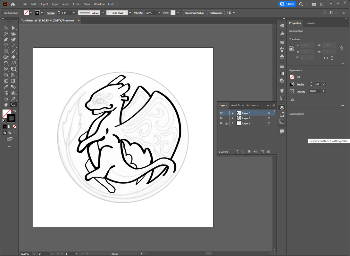Activate the Hand tool
The height and width of the screenshot is (256, 350).
point(6,105)
